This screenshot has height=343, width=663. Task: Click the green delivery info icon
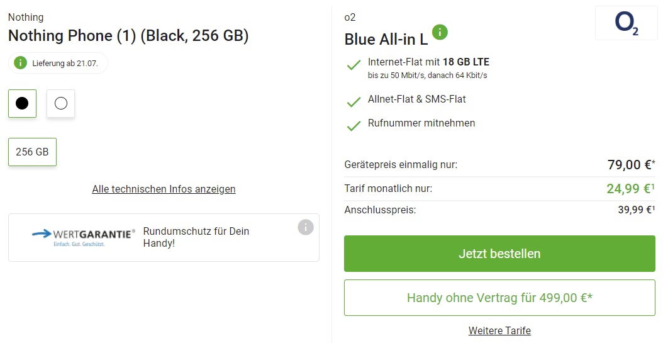click(x=21, y=63)
